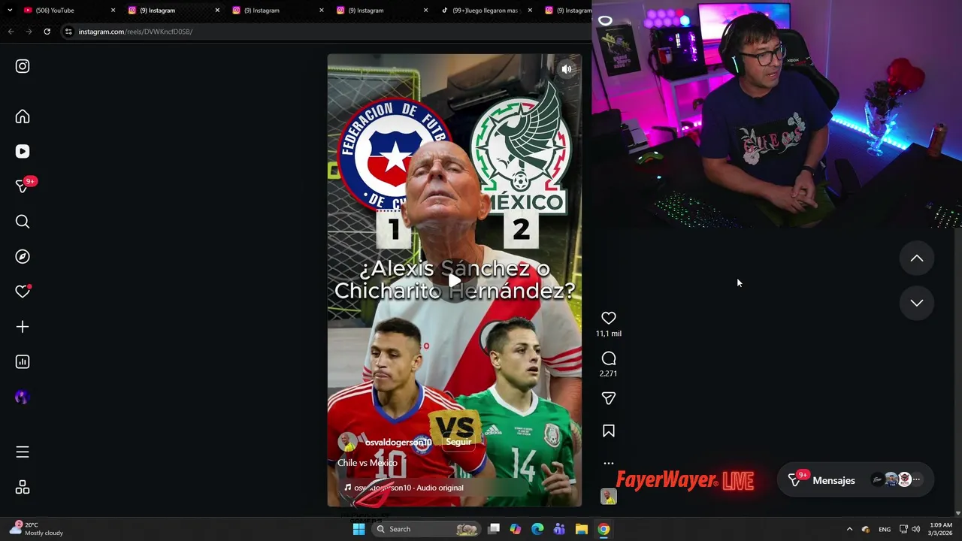Open the grid apps icon in sidebar
The image size is (962, 541).
click(x=23, y=488)
